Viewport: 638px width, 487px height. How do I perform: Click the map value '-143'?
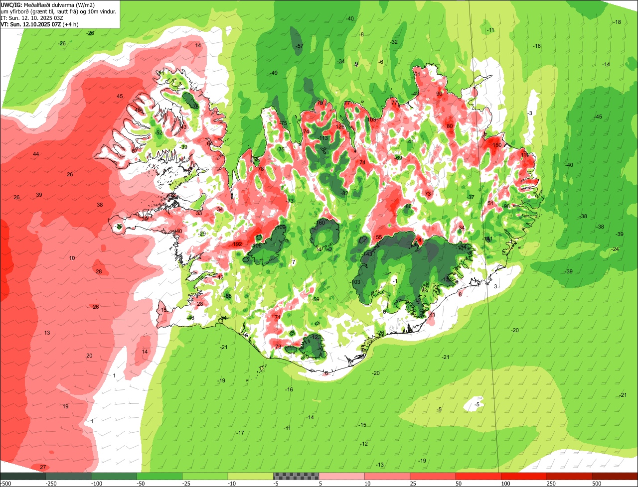tap(367, 254)
